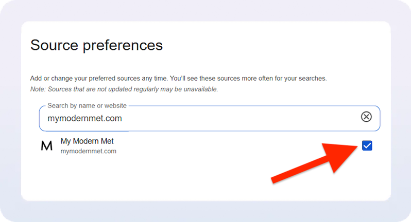Select the My Modern Met search result row
411x222 pixels.
206,146
